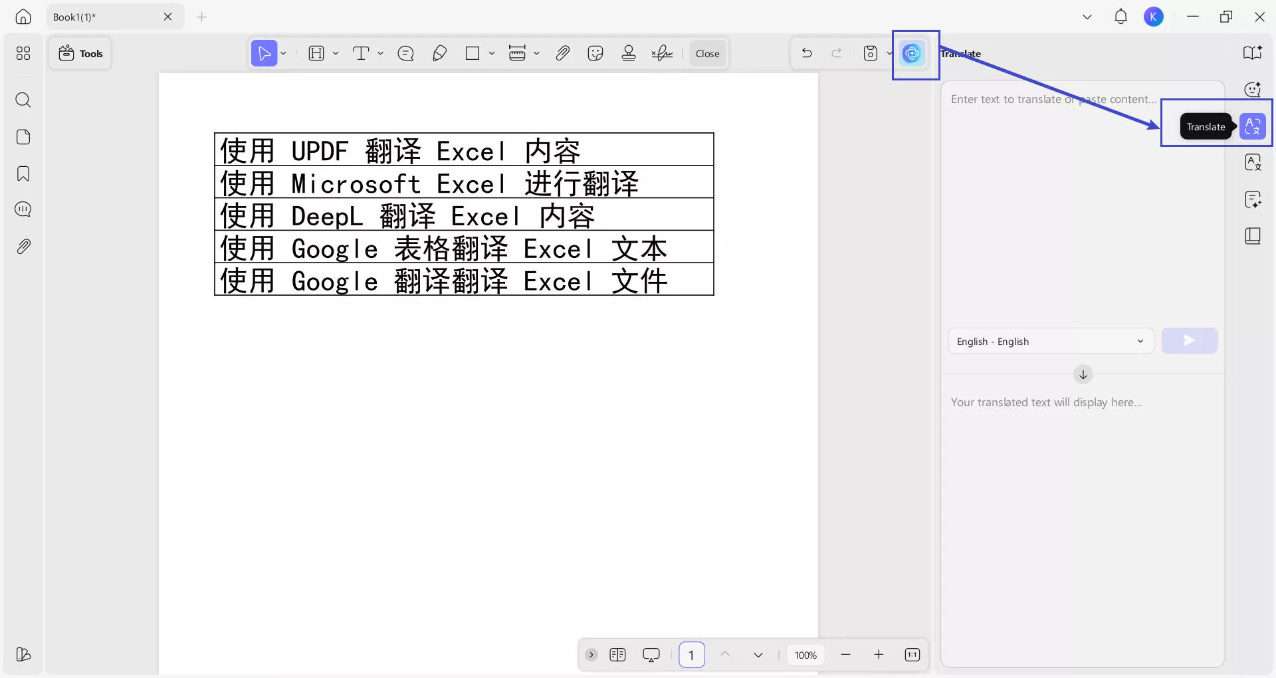Click the sticker tool icon

pyautogui.click(x=595, y=54)
